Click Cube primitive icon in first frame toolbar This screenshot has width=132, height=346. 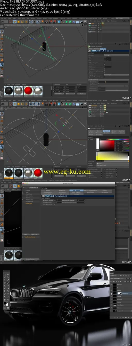pyautogui.click(x=59, y=22)
